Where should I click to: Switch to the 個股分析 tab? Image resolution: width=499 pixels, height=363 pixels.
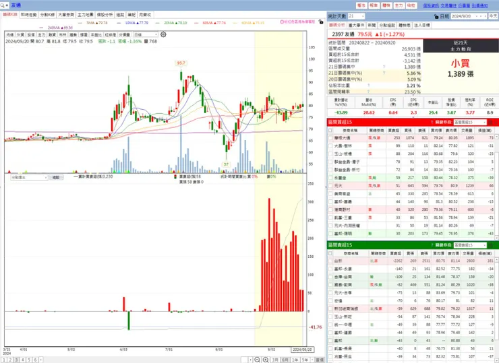click(105, 15)
